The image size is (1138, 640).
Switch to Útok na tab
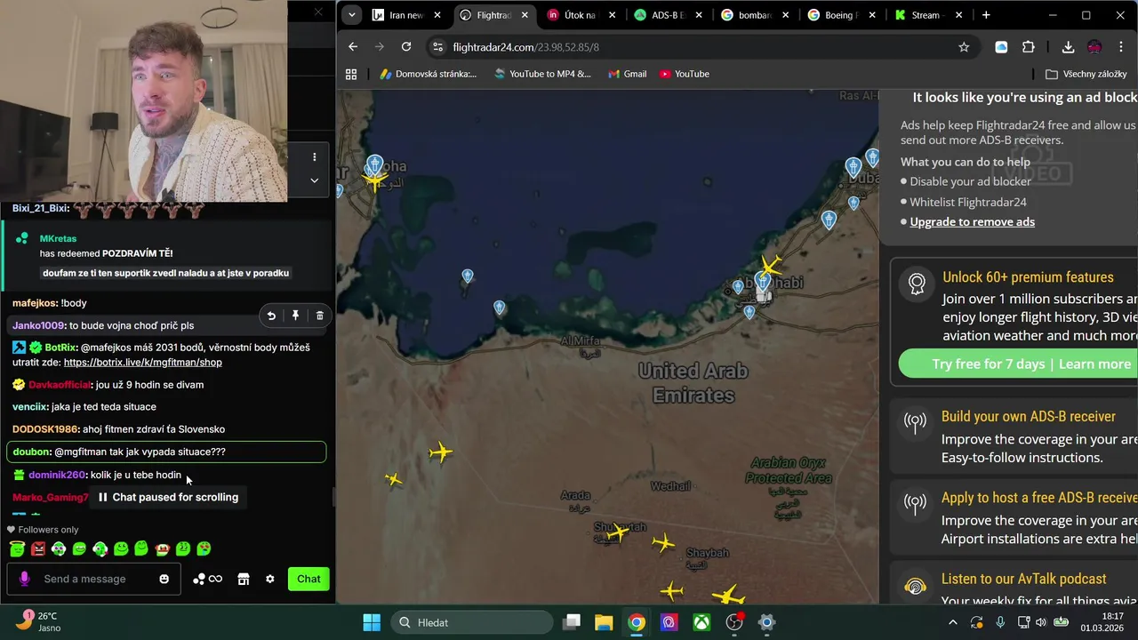pos(581,15)
